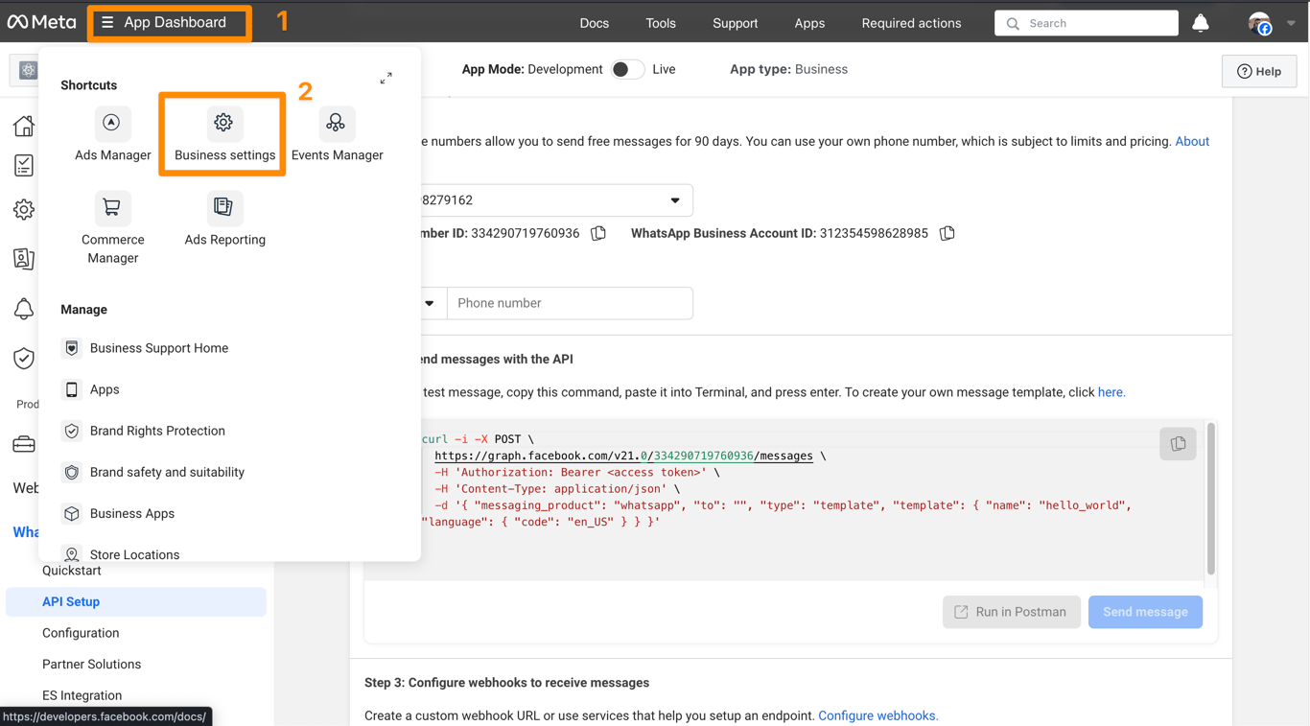Open the Configure webhooks link
The width and height of the screenshot is (1310, 726).
coord(877,715)
